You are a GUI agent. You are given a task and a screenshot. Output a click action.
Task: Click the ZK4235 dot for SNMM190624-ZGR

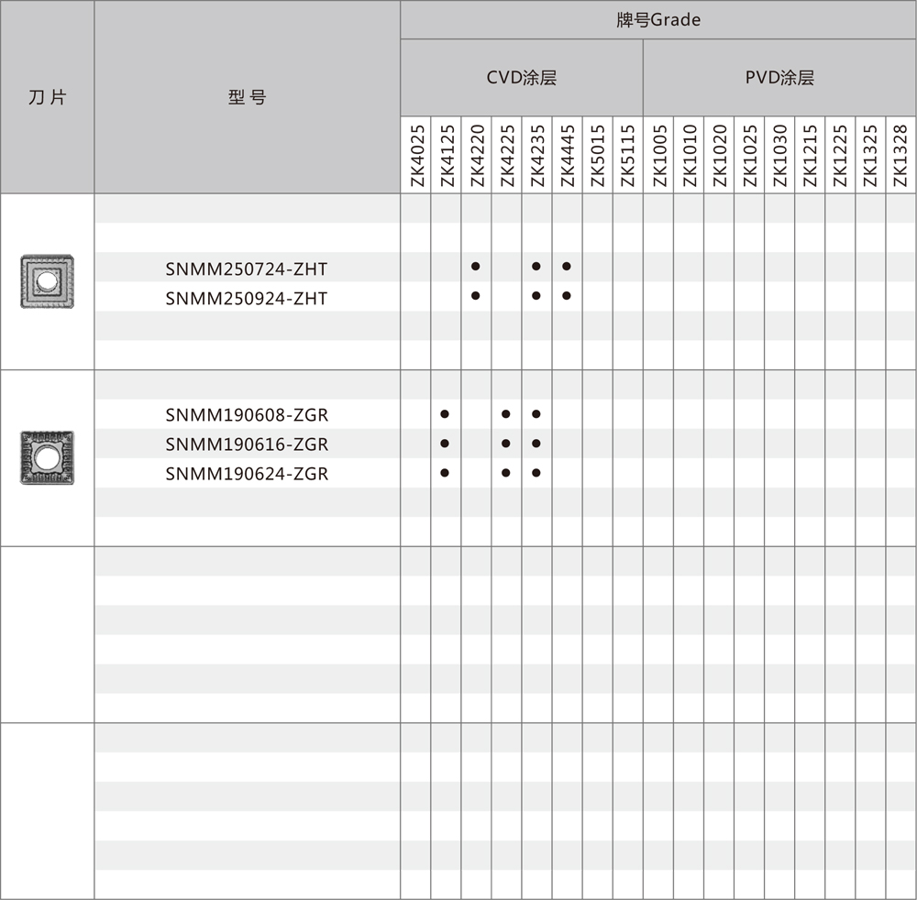pos(536,473)
